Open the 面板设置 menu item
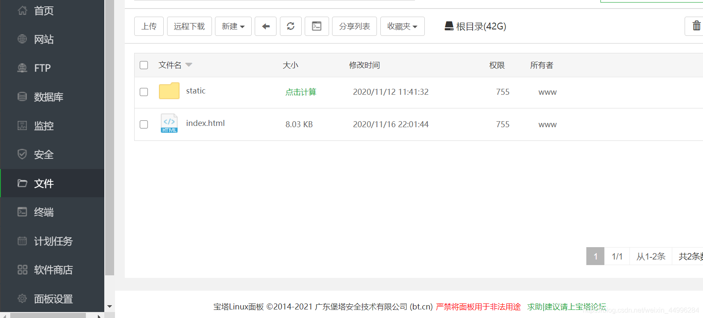Screen dimensions: 703x318 point(53,299)
